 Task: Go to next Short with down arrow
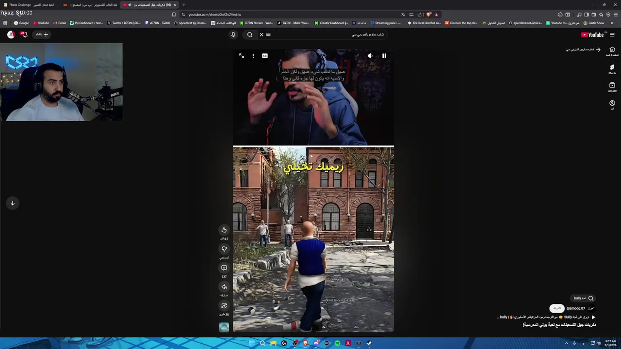(13, 203)
